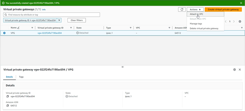Close the VPG details panel
Image resolution: width=245 pixels, height=111 pixels.
coord(240,70)
